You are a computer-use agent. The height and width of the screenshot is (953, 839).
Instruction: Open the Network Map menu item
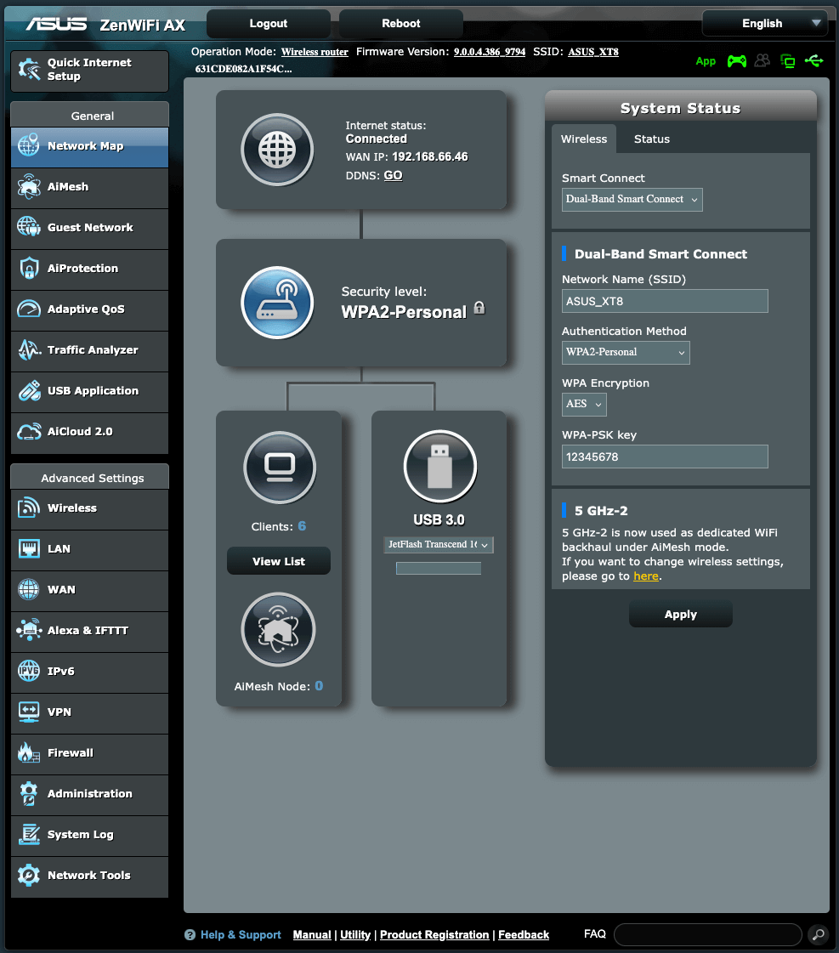89,146
